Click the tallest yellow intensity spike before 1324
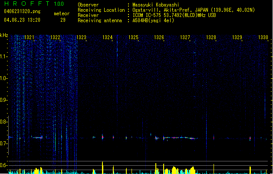273x174 pixels. click(x=102, y=167)
